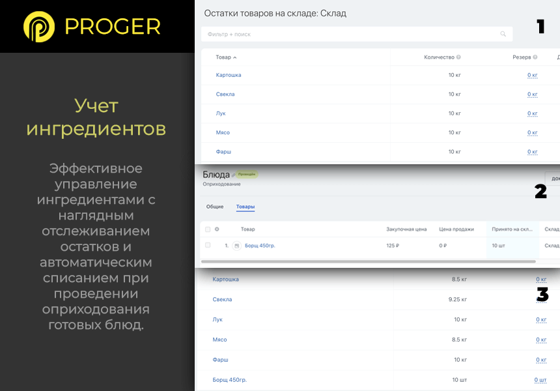560x391 pixels.
Task: Click the horizontal scrollbar under goods table
Action: pyautogui.click(x=368, y=261)
